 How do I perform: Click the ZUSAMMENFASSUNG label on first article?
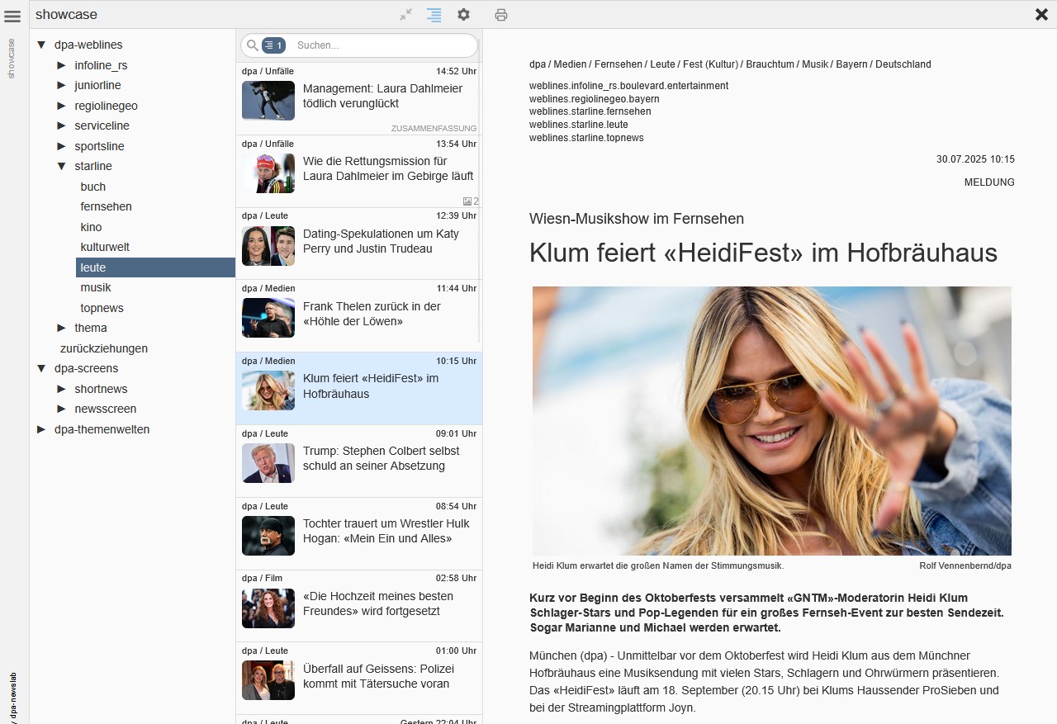pos(434,129)
